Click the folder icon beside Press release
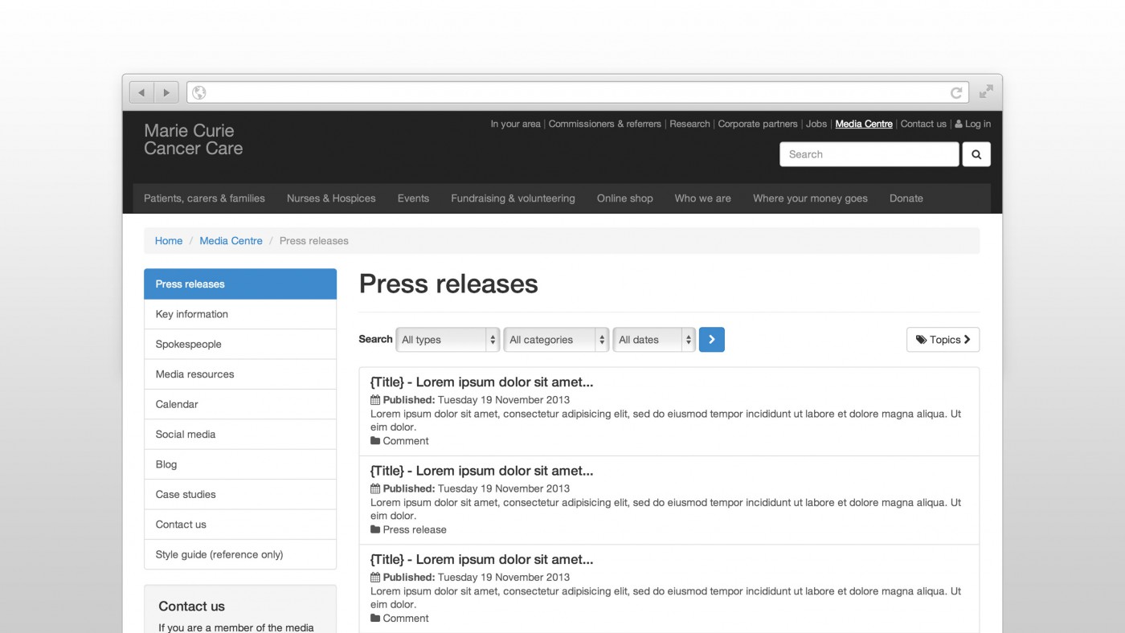The height and width of the screenshot is (633, 1125). [x=375, y=529]
